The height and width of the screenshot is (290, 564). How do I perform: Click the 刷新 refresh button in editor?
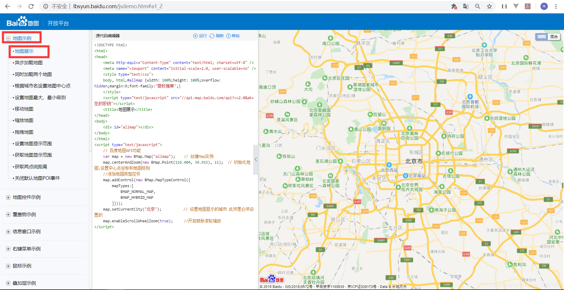click(x=217, y=36)
